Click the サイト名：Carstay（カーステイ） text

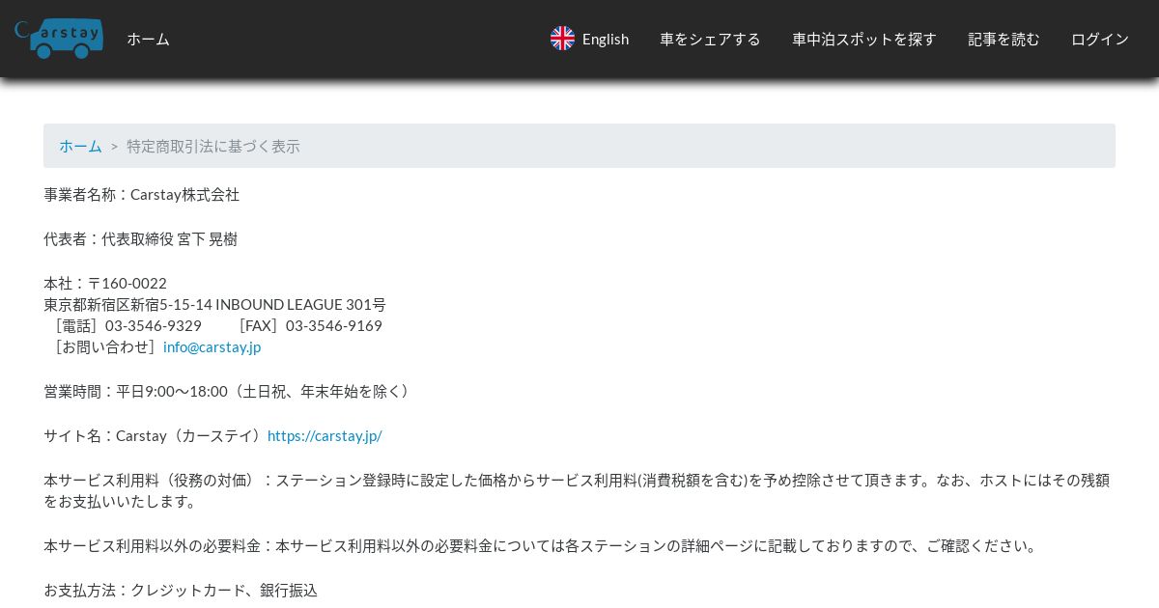pos(155,435)
